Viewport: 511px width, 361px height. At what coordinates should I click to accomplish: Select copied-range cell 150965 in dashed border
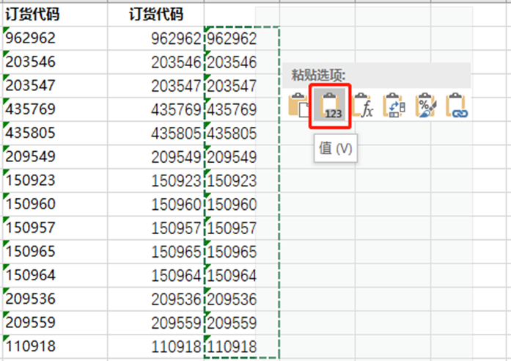click(242, 252)
